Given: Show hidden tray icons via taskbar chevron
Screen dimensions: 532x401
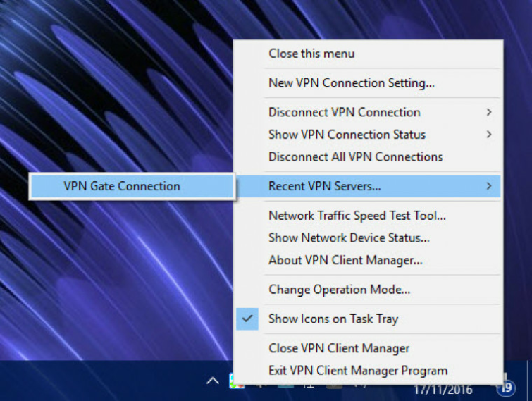Looking at the screenshot, I should click(213, 381).
